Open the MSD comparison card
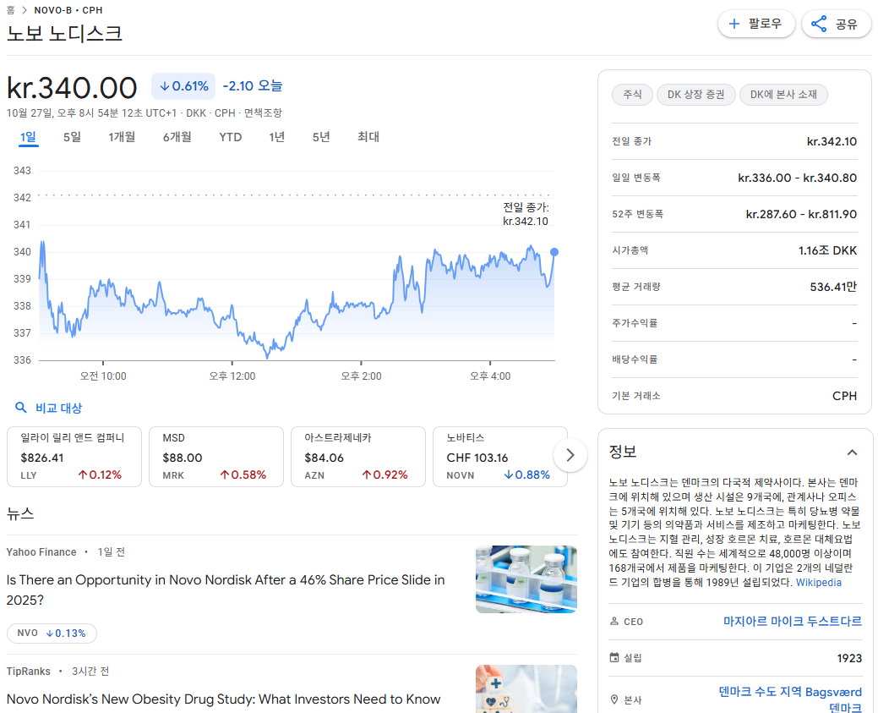 [x=216, y=456]
